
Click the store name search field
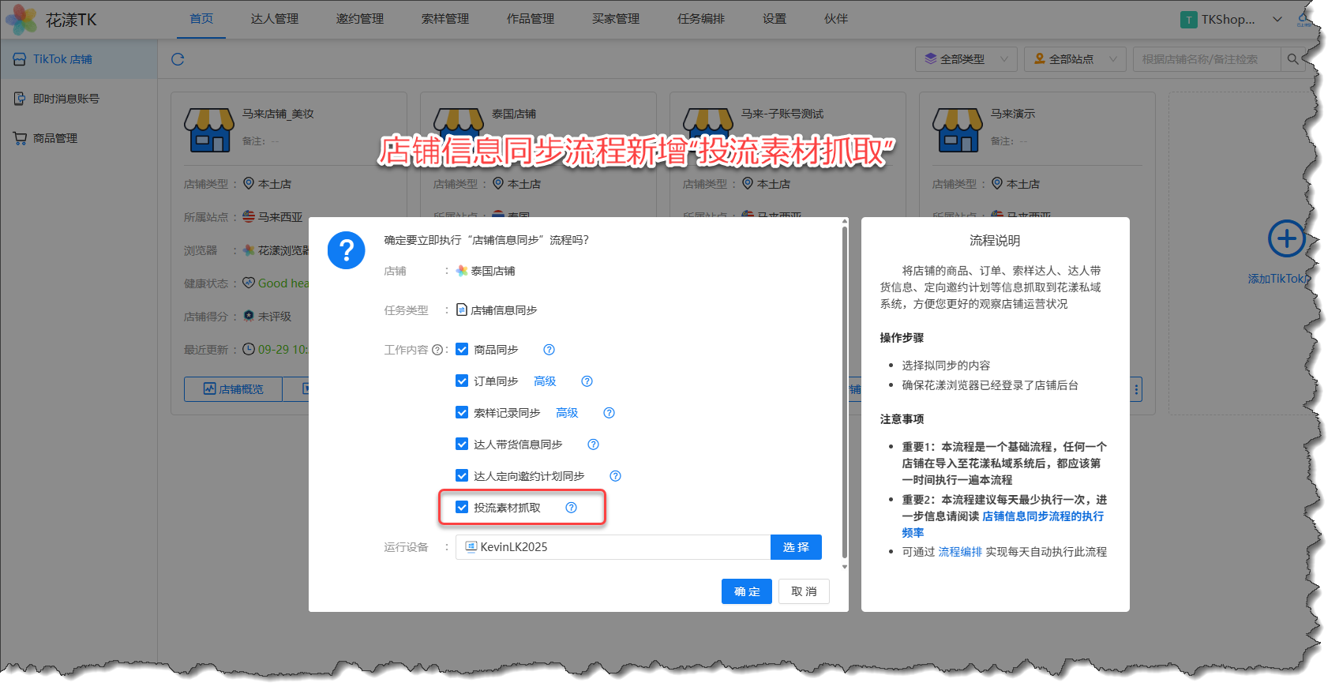click(x=1206, y=59)
